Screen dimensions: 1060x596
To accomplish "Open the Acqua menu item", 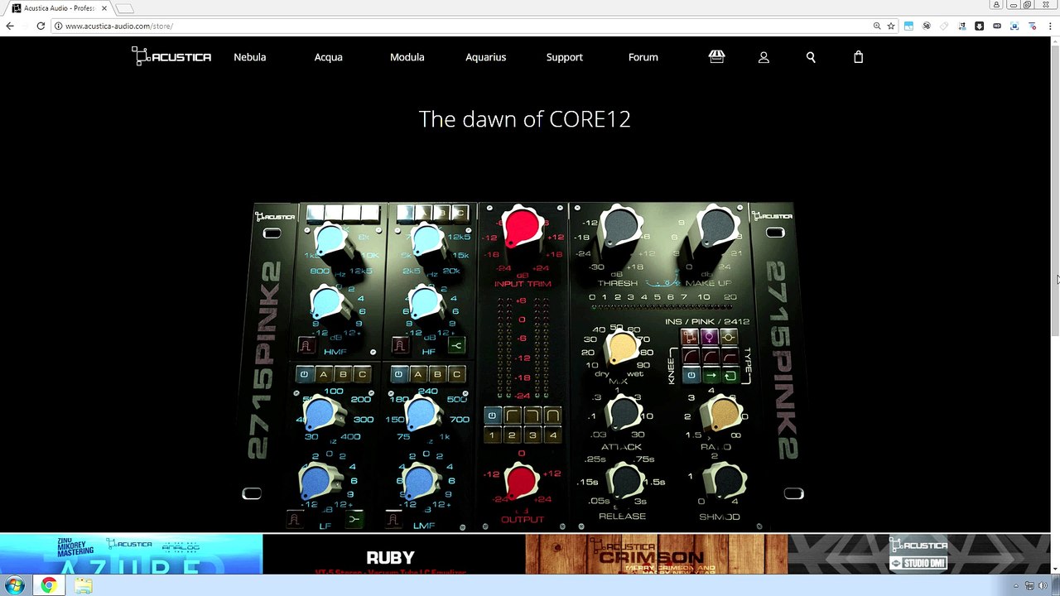I will click(328, 57).
